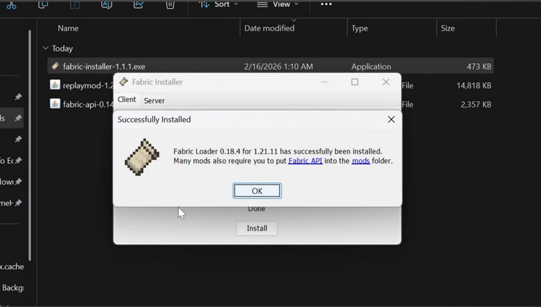Click the fabric-installer file icon
This screenshot has width=541, height=307.
point(55,66)
